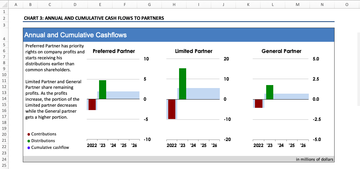Select column H header
360x169 pixels.
click(174, 4)
